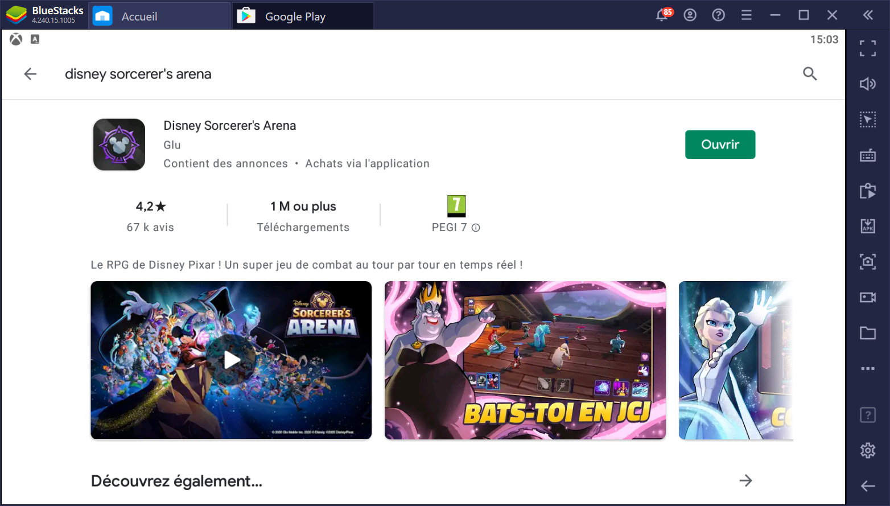Click the Achats via l'application label
This screenshot has width=890, height=506.
coord(367,164)
